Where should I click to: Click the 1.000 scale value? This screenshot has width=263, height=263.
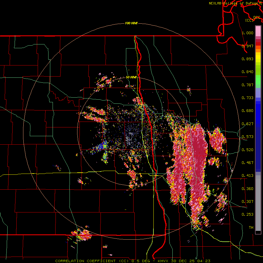point(248,33)
